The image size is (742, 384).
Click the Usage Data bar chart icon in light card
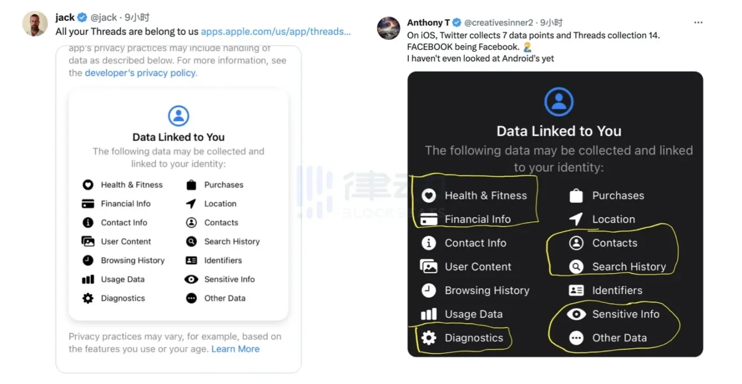(x=88, y=279)
